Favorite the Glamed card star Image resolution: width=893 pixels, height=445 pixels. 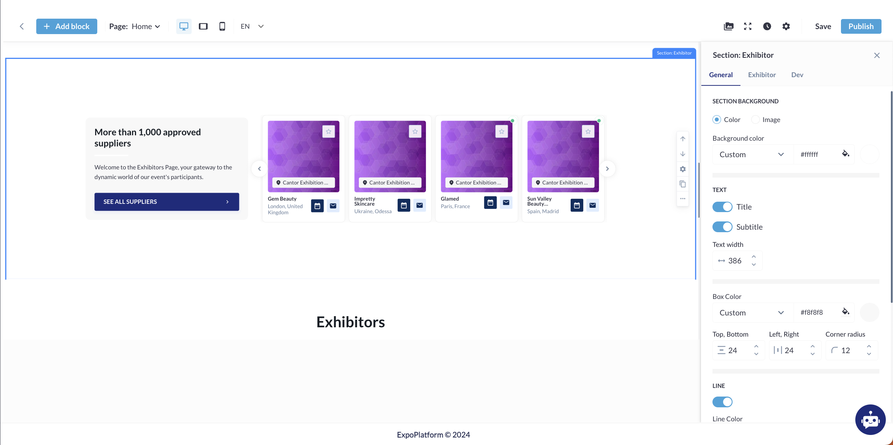pyautogui.click(x=501, y=131)
